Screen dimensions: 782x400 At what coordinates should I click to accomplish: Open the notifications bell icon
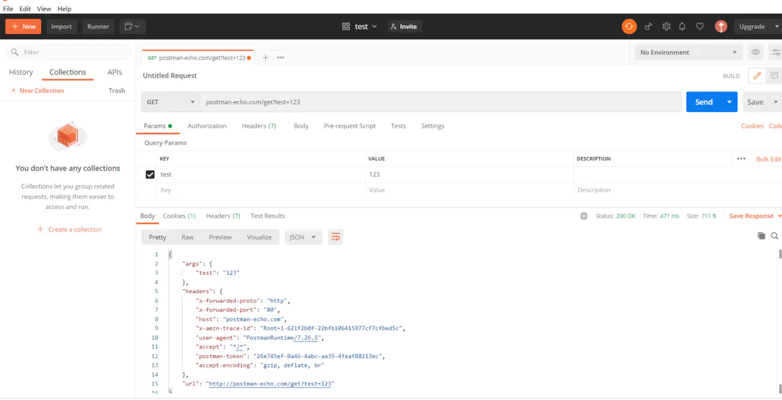point(682,27)
